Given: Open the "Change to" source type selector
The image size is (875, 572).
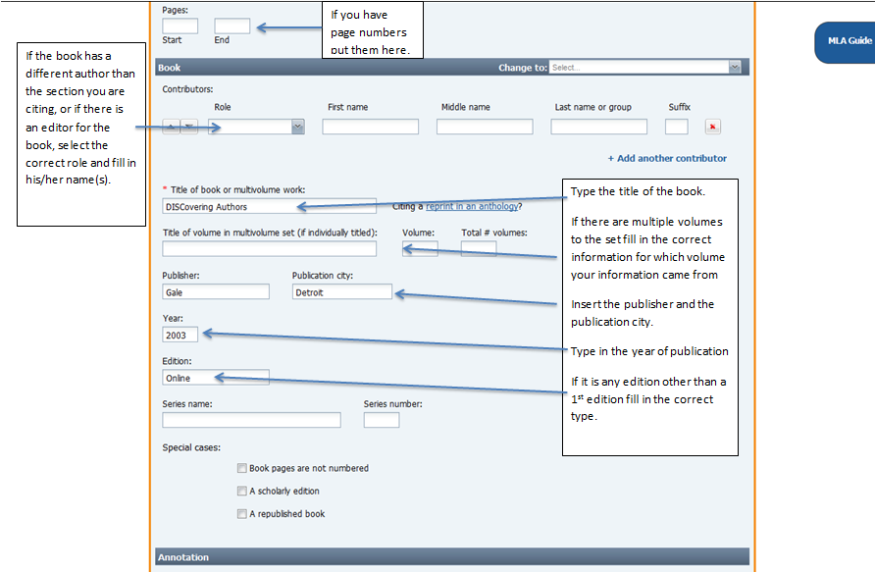Looking at the screenshot, I should pos(645,67).
